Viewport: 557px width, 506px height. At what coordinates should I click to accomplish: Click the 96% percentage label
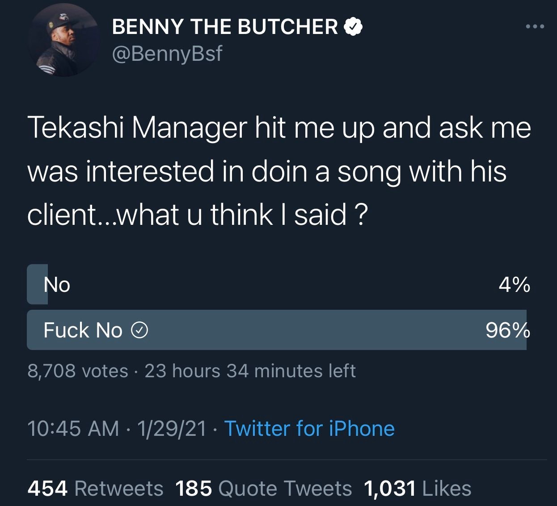(x=508, y=330)
